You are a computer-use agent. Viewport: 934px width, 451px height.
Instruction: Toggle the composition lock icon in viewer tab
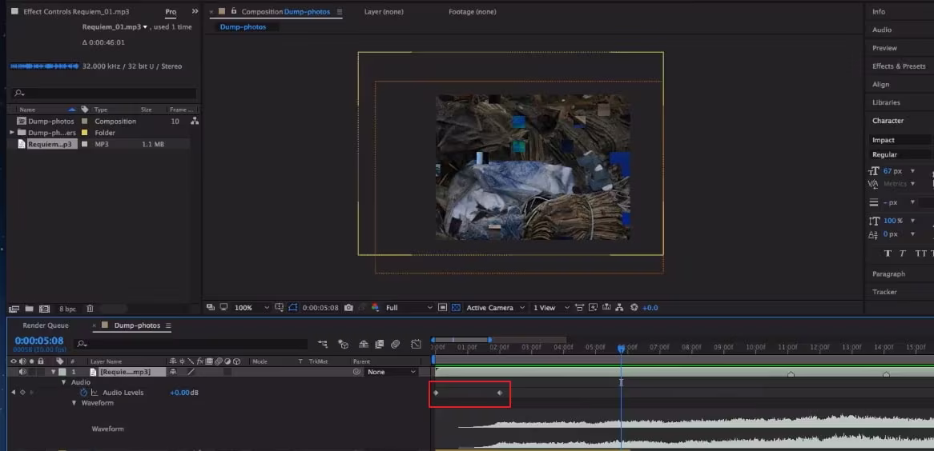(x=233, y=12)
